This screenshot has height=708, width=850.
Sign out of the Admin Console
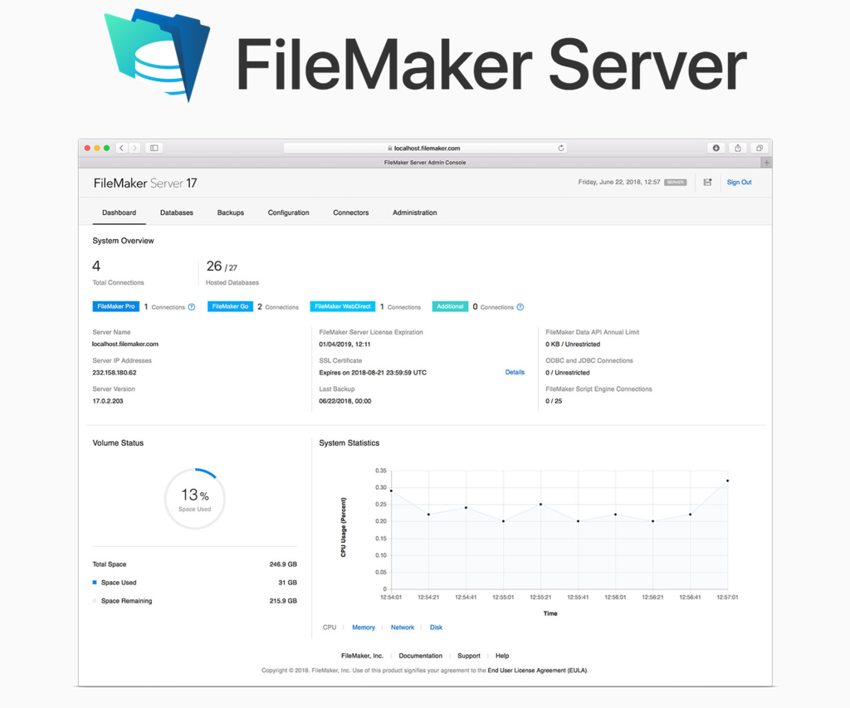(x=739, y=183)
